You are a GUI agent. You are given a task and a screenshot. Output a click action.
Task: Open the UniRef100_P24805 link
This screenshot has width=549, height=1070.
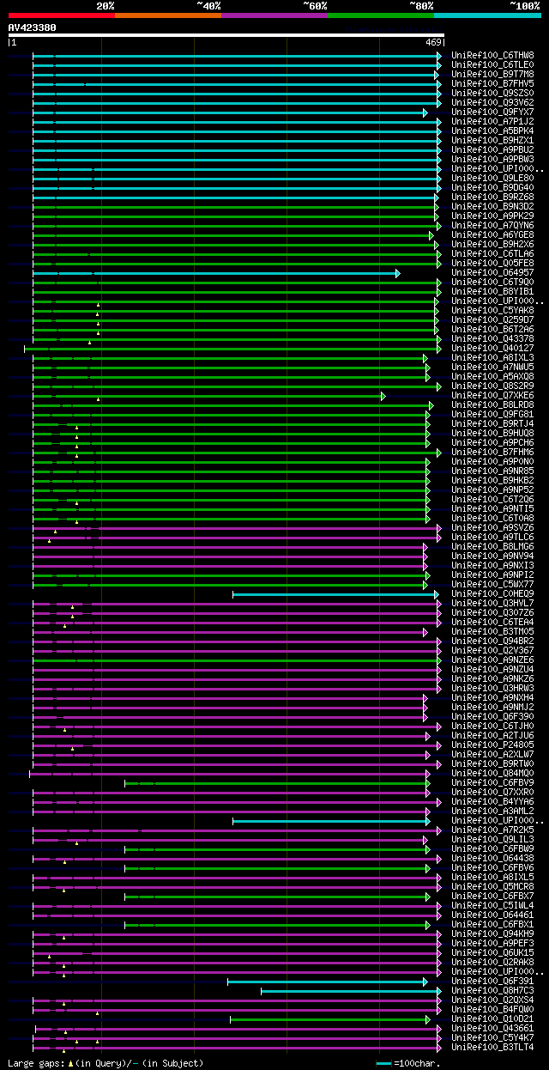pos(492,745)
